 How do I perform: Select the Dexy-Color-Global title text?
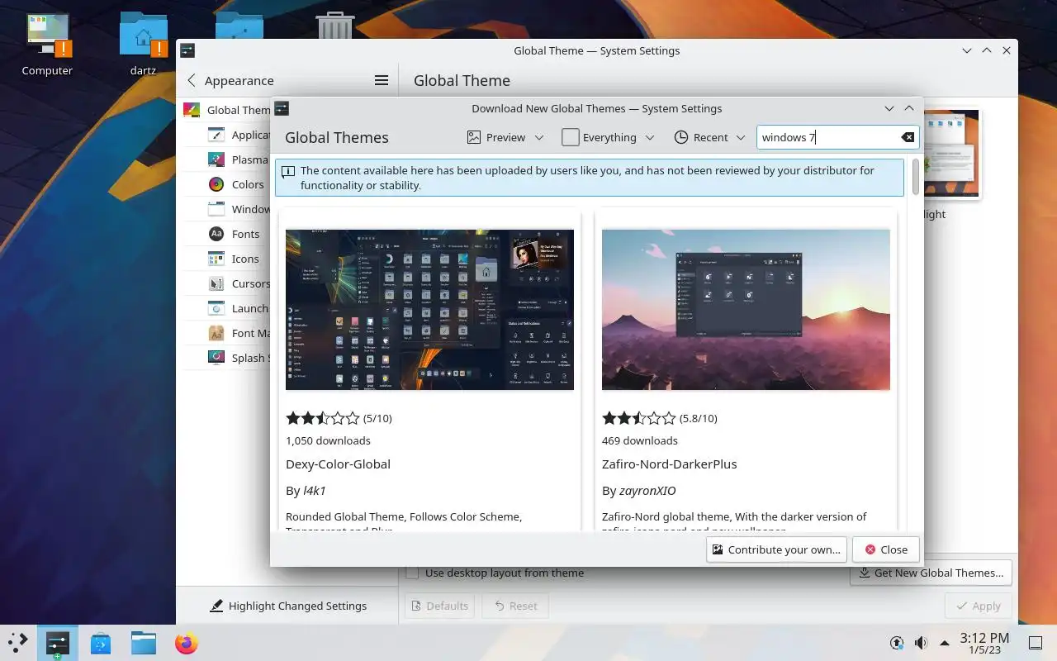coord(338,464)
